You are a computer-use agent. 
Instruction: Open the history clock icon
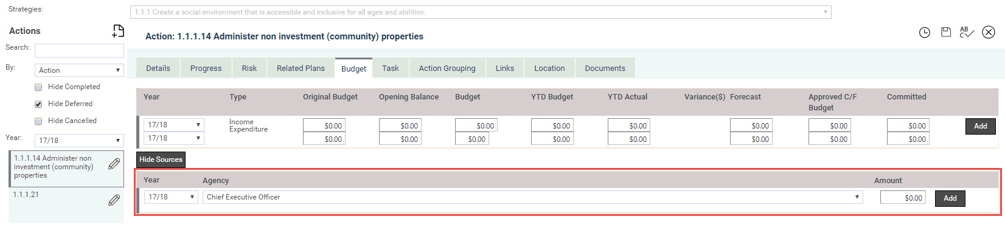point(924,33)
